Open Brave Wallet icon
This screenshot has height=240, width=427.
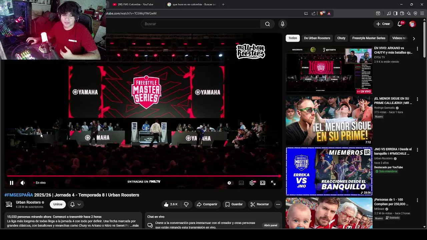coord(402,13)
